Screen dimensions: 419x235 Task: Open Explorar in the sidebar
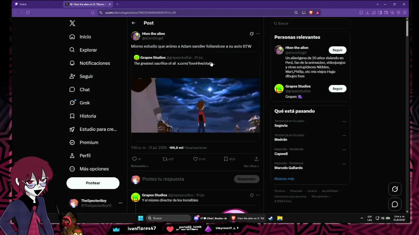pos(83,50)
